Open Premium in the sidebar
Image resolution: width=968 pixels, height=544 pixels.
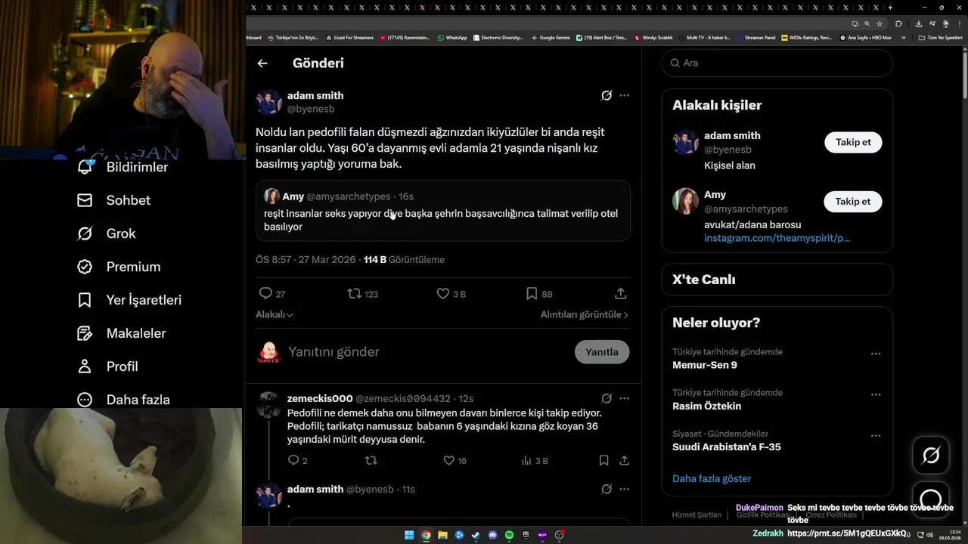pos(119,267)
